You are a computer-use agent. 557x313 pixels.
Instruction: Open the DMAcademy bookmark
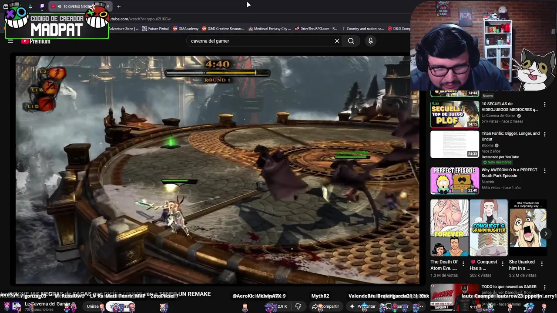pos(185,29)
